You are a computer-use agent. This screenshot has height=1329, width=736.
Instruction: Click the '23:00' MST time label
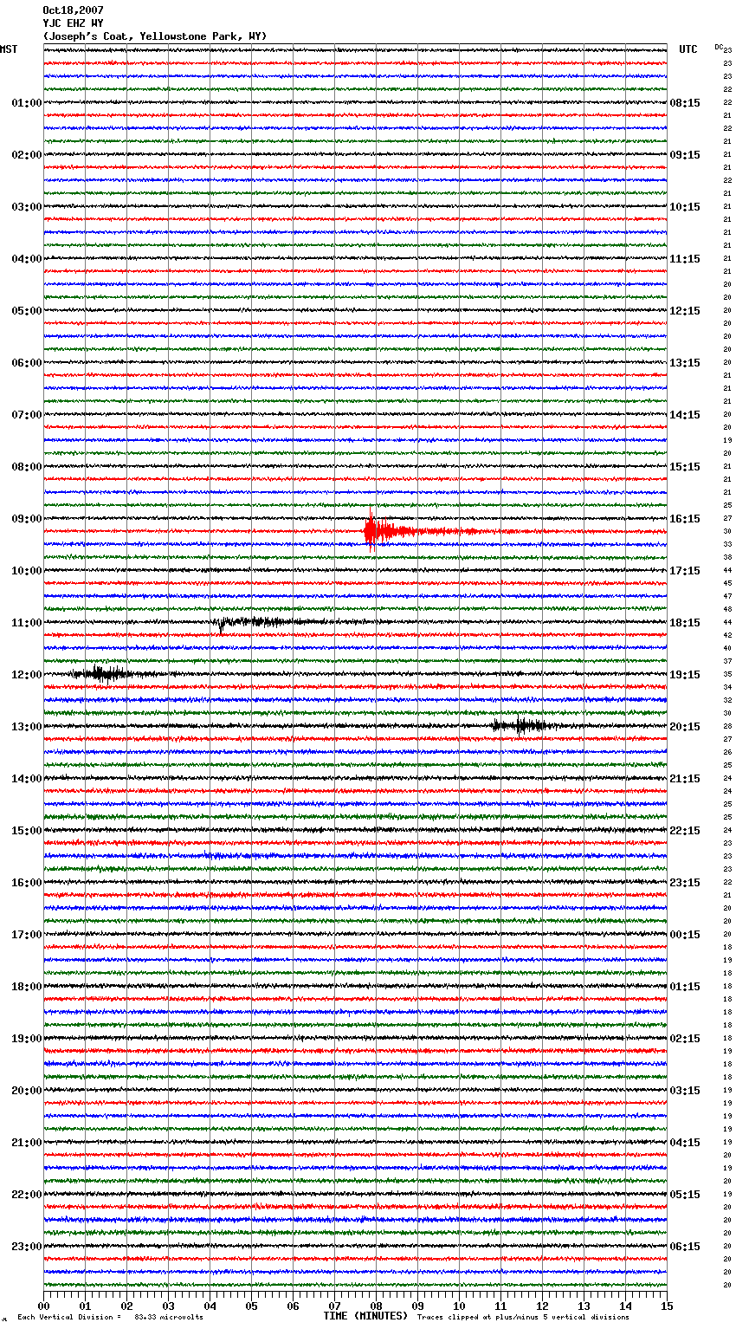coord(26,1247)
